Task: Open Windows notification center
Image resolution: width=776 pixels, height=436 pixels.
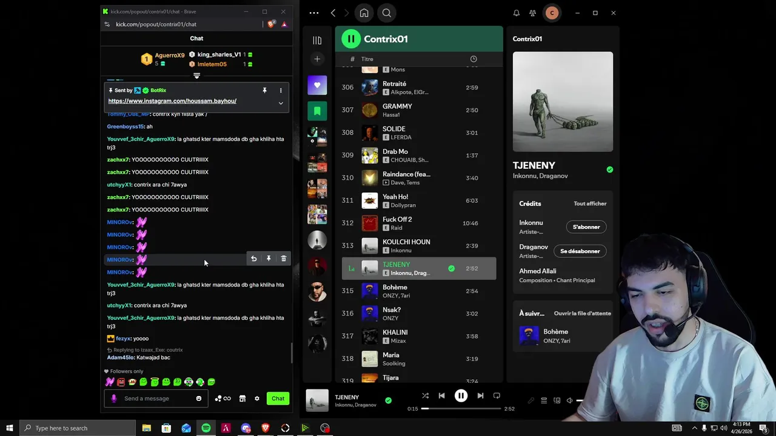Action: (x=763, y=428)
